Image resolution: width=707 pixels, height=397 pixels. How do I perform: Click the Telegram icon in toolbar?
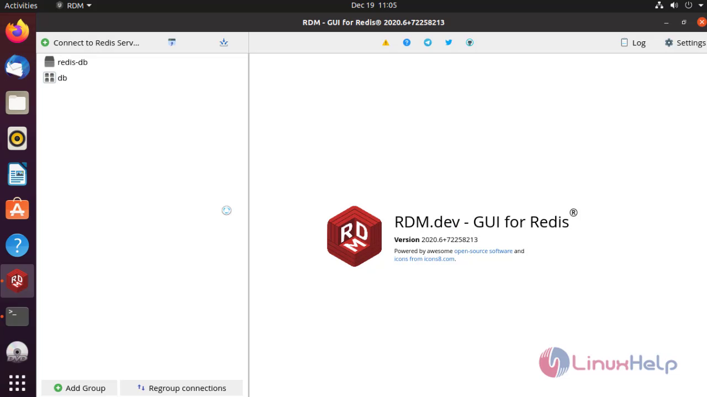click(428, 42)
